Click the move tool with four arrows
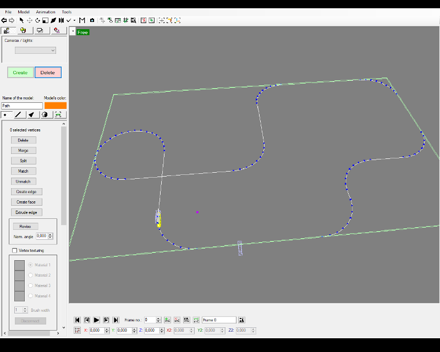440x352 pixels. click(x=30, y=20)
